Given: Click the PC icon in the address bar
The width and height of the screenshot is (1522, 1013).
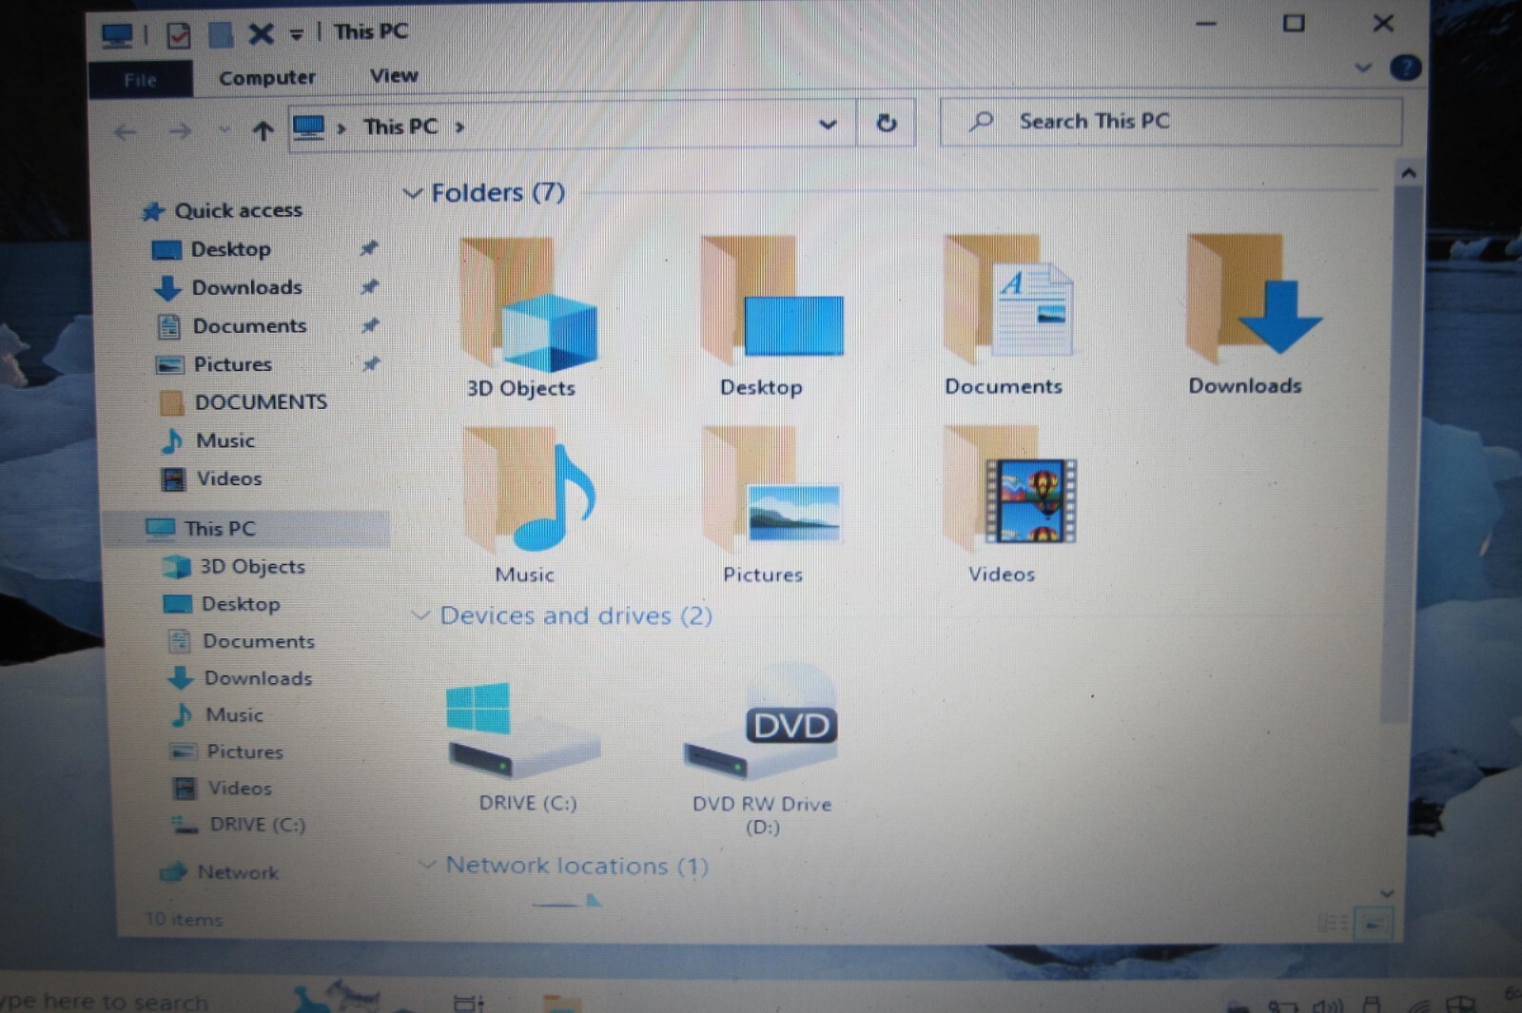Looking at the screenshot, I should click(308, 127).
